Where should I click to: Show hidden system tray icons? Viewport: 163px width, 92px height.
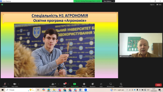[127, 90]
